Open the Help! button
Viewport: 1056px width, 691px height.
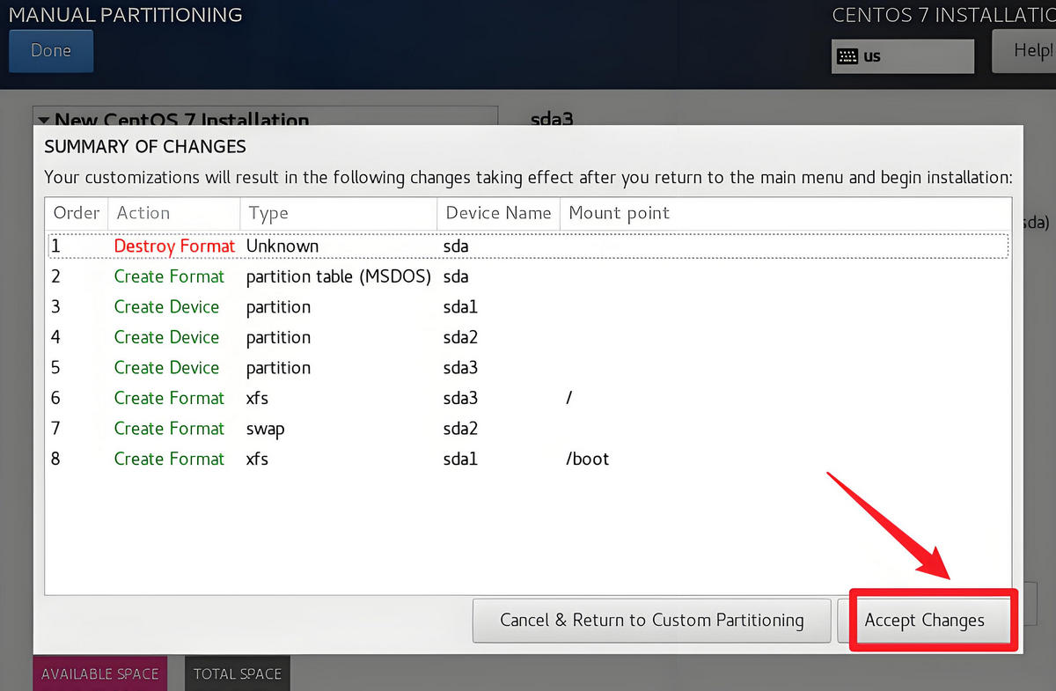[1024, 51]
